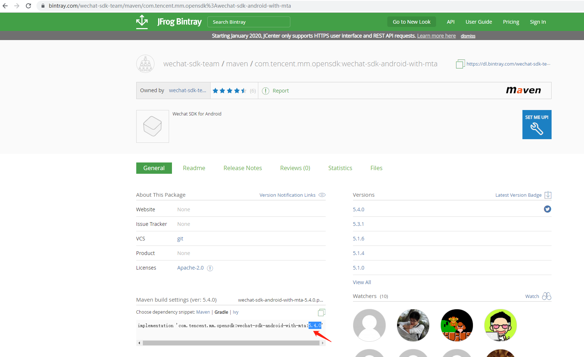584x357 pixels.
Task: Toggle Watch using the binoculars icon
Action: pos(546,296)
